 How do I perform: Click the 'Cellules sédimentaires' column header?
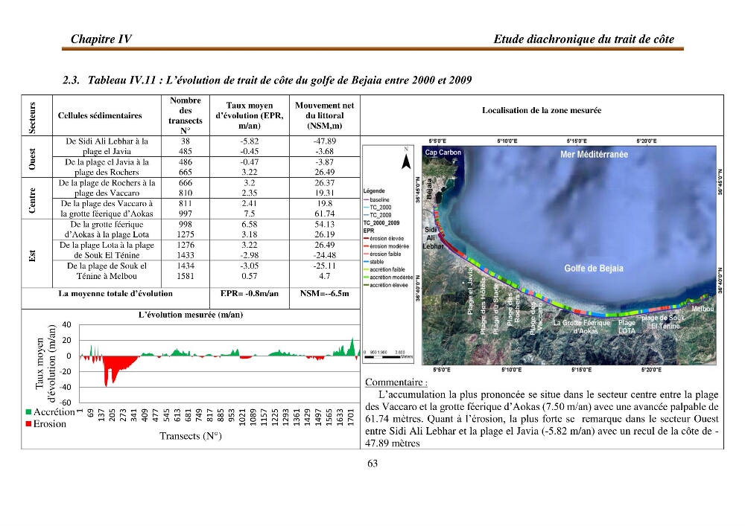(x=101, y=115)
